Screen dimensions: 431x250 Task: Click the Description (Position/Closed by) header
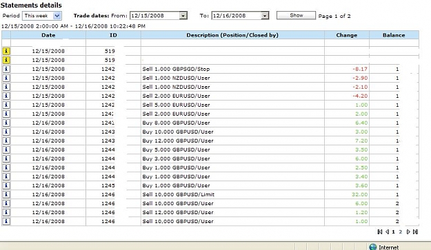(x=232, y=35)
